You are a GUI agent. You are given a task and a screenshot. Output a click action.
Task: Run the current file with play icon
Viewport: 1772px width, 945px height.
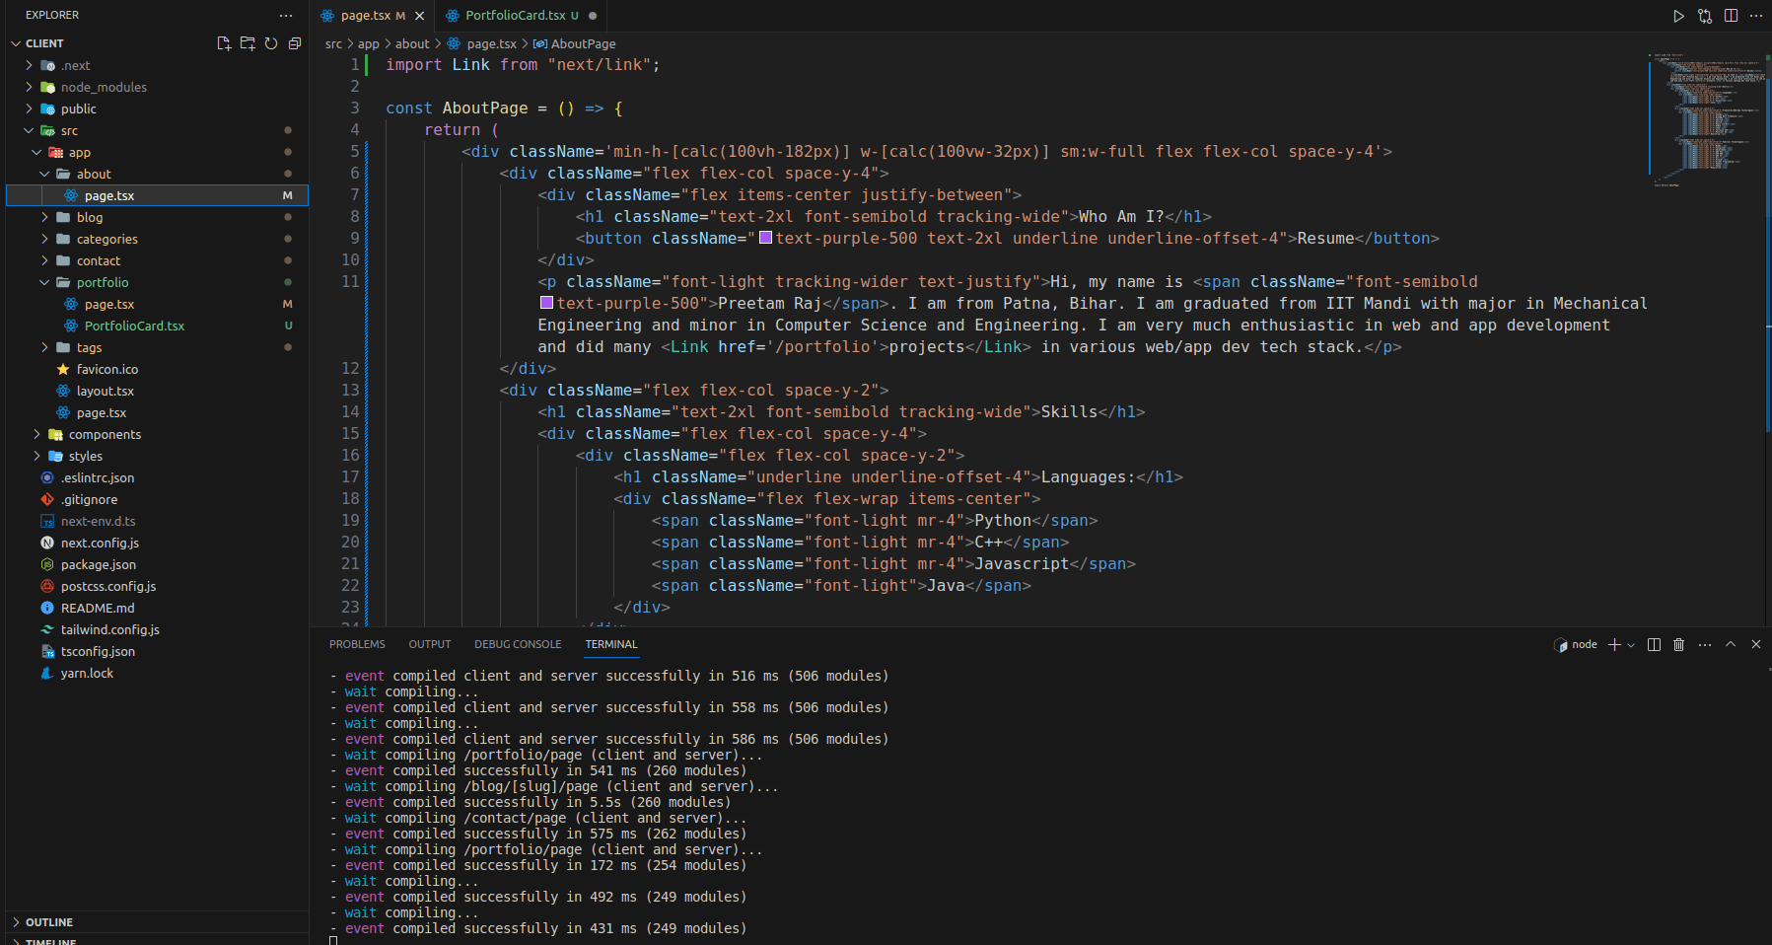[1678, 16]
